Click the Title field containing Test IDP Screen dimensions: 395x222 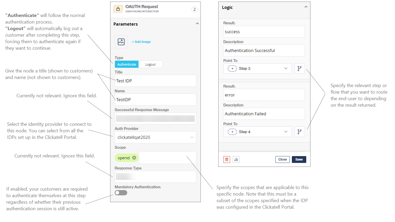click(155, 81)
